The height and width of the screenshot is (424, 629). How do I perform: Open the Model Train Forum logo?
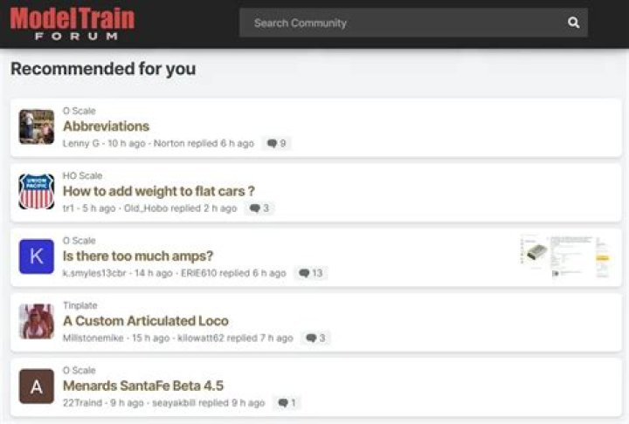pyautogui.click(x=72, y=23)
